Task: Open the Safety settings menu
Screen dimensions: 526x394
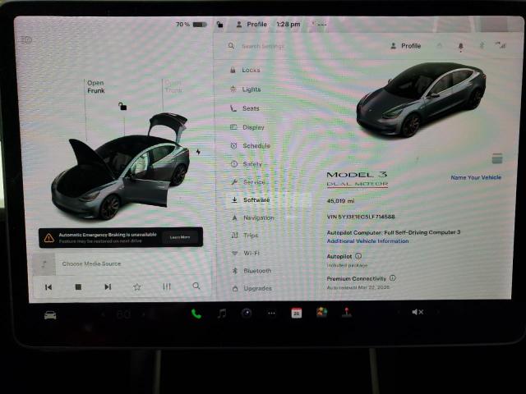Action: pyautogui.click(x=247, y=164)
